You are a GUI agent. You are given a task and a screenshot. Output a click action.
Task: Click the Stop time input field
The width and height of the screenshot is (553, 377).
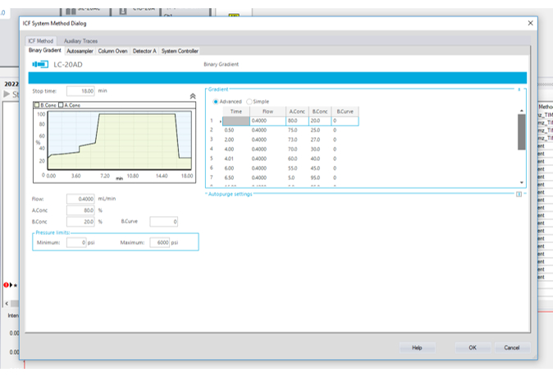[x=80, y=91]
